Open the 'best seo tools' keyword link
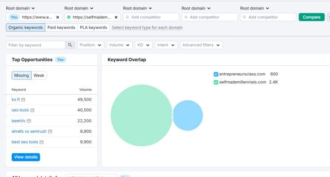330x177 pixels. tap(25, 142)
